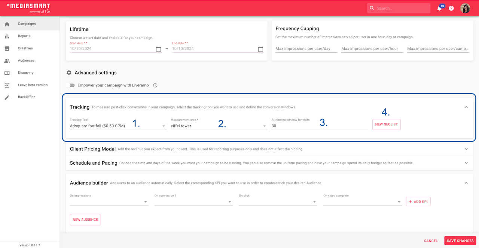Click the Advanced settings gear icon
Image resolution: width=479 pixels, height=248 pixels.
click(x=69, y=73)
